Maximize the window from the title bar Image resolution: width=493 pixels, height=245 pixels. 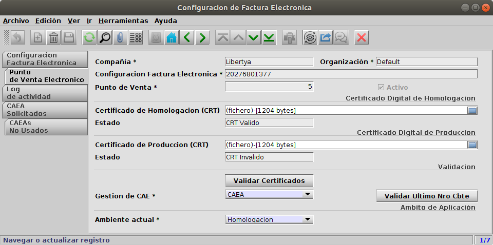pyautogui.click(x=476, y=8)
